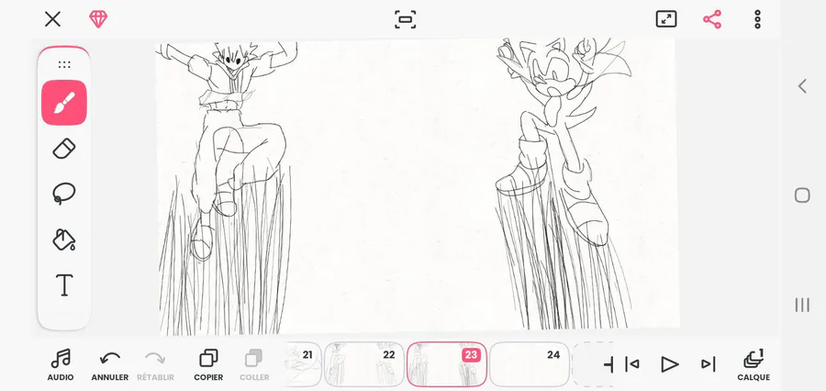The height and width of the screenshot is (391, 826).
Task: Tap the Android home button
Action: coord(802,195)
